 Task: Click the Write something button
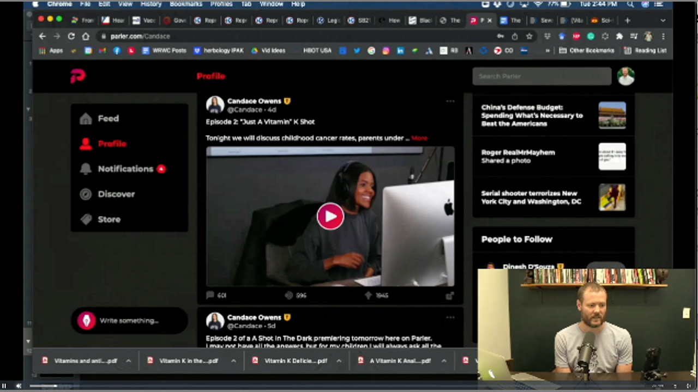pos(129,321)
